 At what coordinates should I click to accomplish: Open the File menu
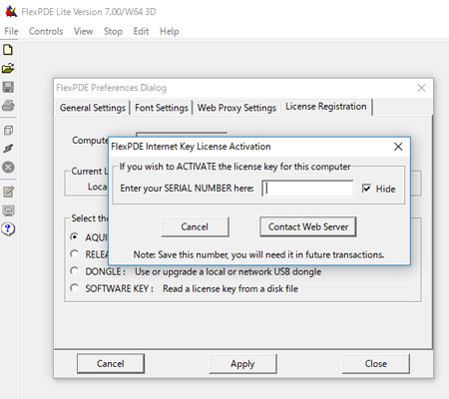pyautogui.click(x=11, y=31)
